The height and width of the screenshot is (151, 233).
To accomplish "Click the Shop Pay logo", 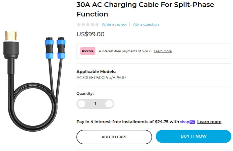I will (188, 122).
